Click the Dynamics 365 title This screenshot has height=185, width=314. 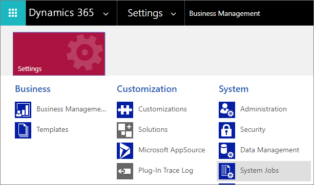(x=61, y=13)
